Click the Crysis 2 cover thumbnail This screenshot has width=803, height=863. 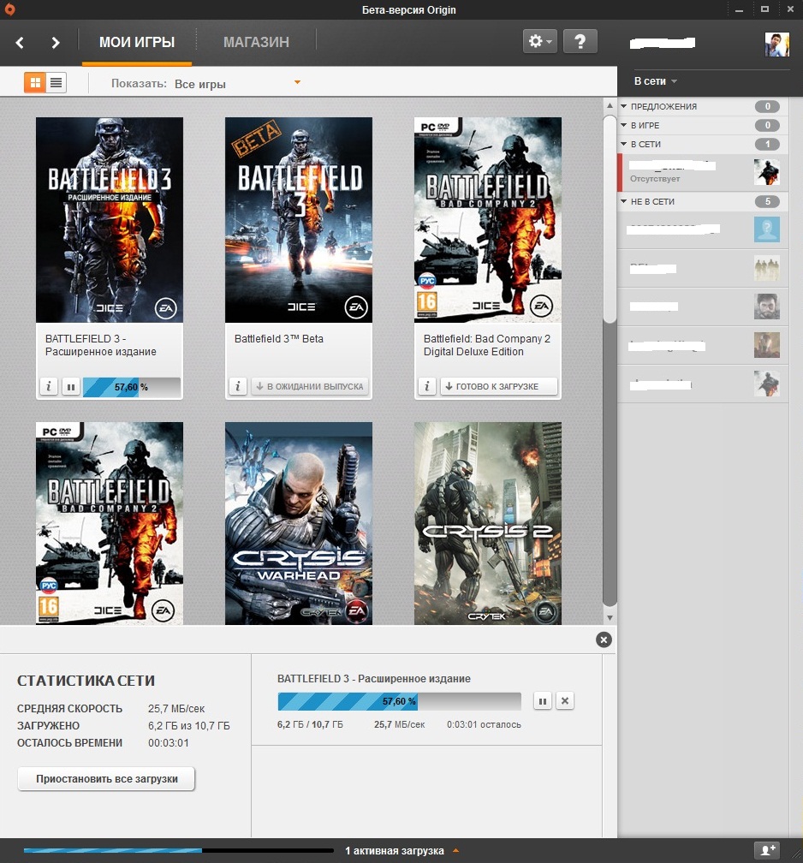click(x=488, y=523)
